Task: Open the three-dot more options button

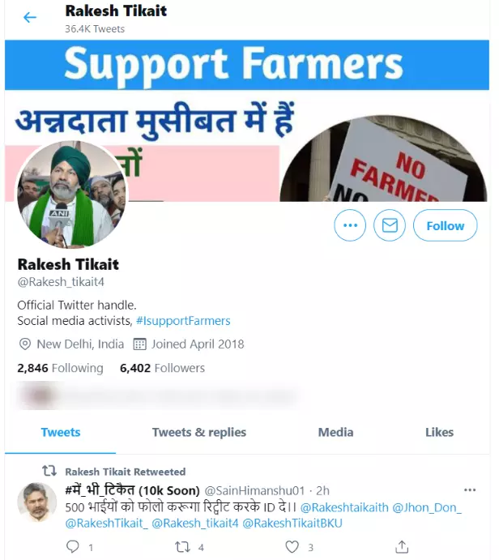Action: click(x=350, y=225)
